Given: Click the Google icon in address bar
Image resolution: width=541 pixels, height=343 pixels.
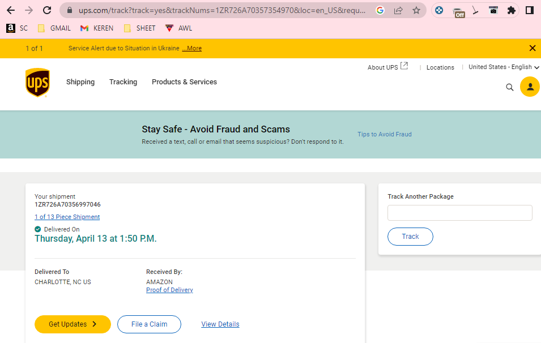Looking at the screenshot, I should click(380, 10).
